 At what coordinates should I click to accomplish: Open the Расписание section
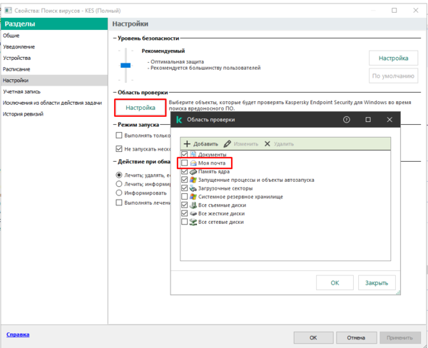(x=54, y=69)
